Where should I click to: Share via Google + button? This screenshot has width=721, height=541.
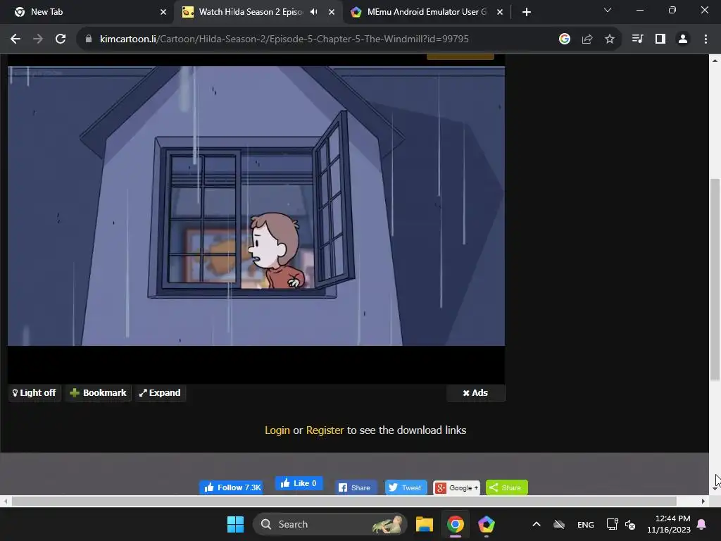pos(456,487)
